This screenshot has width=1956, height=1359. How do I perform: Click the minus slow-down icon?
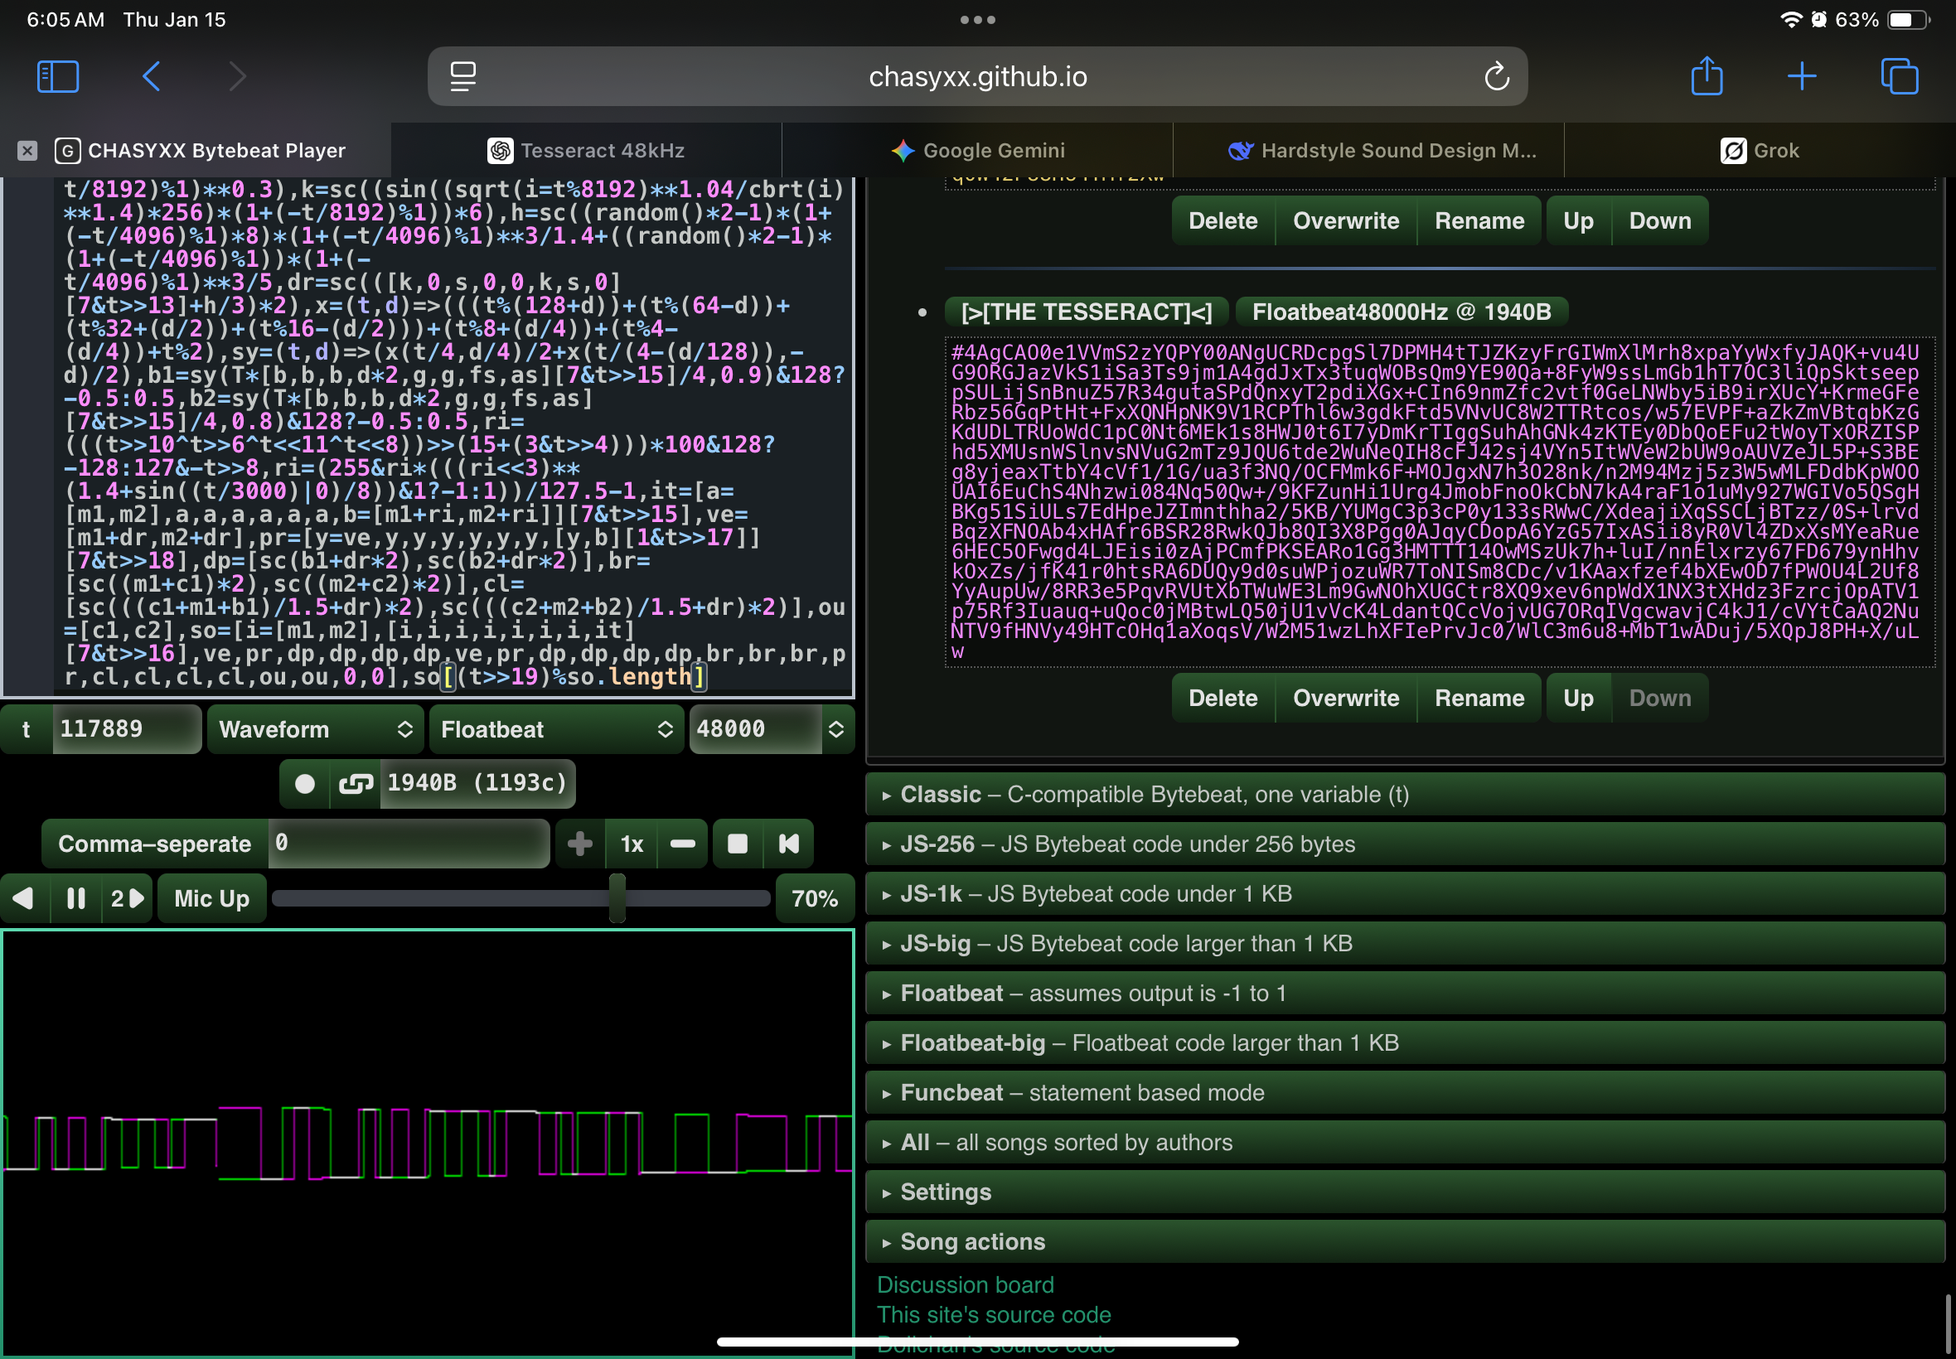coord(682,844)
